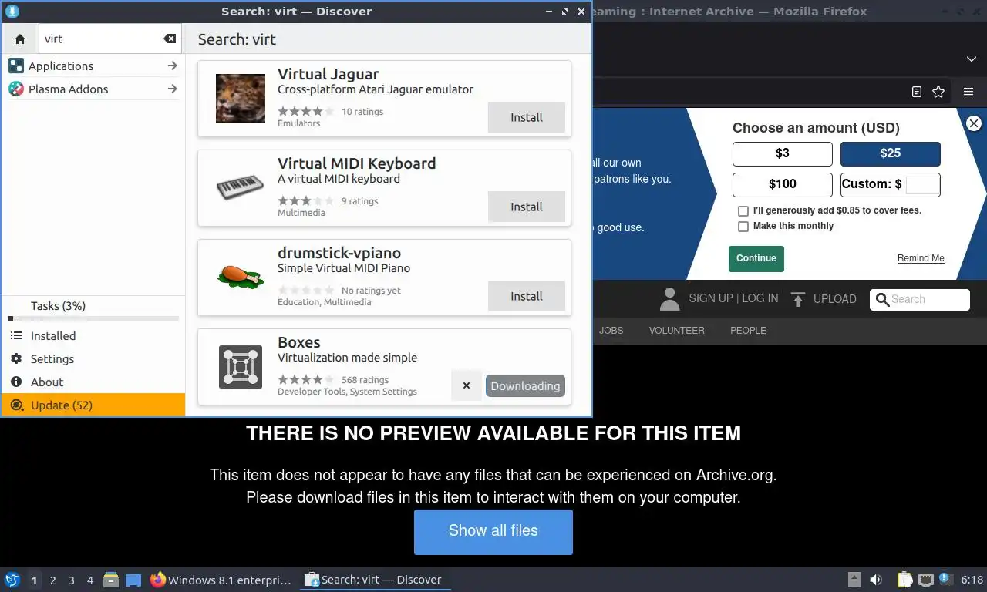This screenshot has width=987, height=592.
Task: Click the Remind Me link
Action: click(x=921, y=258)
